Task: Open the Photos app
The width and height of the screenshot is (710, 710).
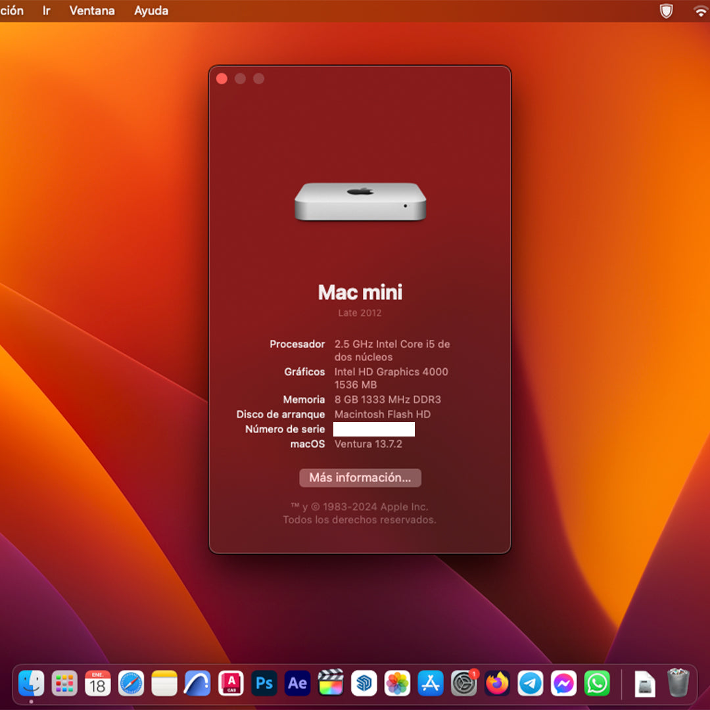Action: pyautogui.click(x=397, y=684)
